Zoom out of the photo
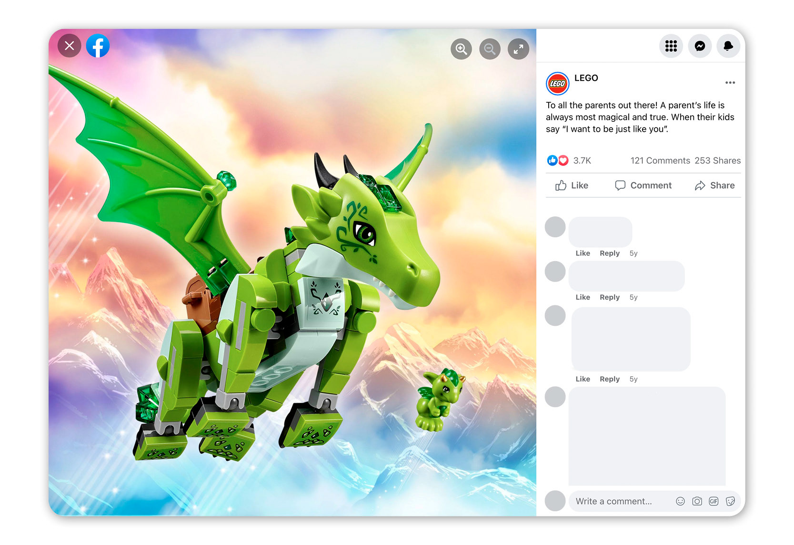The height and width of the screenshot is (545, 794). [x=490, y=49]
